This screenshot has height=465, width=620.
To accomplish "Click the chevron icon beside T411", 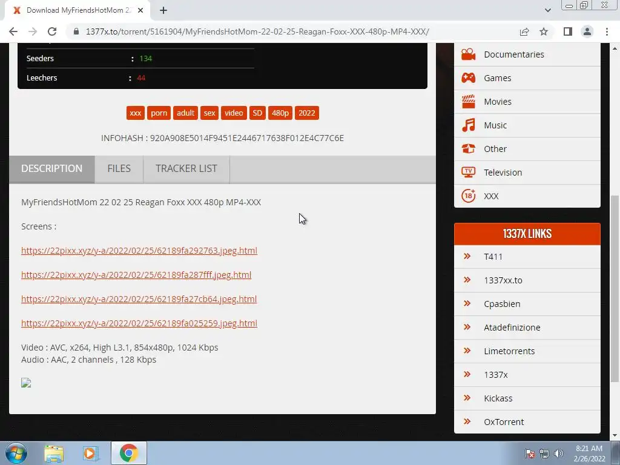I will (x=467, y=256).
